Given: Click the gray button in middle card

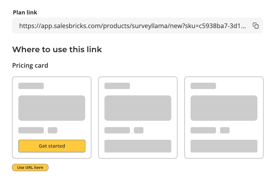Looking at the screenshot, I should pyautogui.click(x=138, y=146).
